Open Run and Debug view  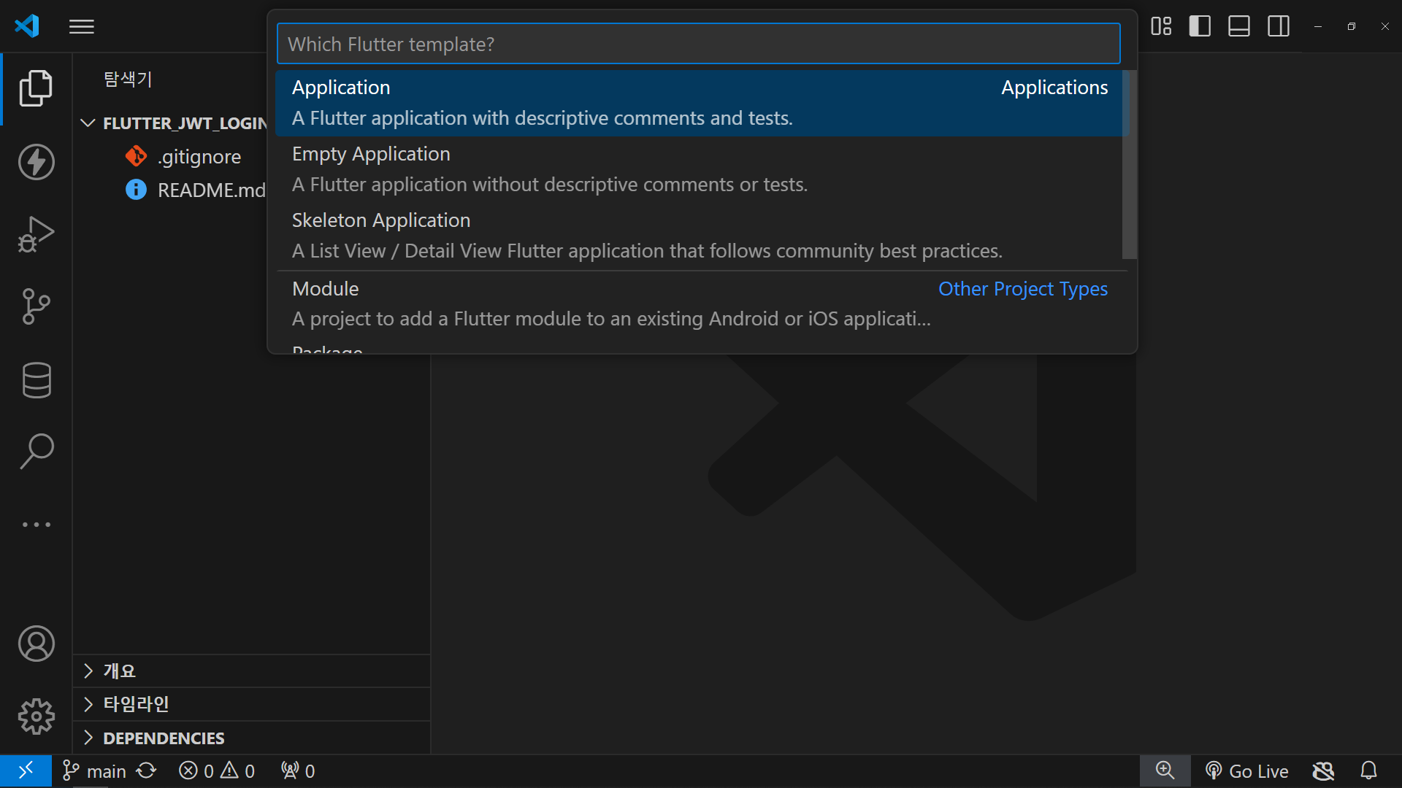pos(36,234)
